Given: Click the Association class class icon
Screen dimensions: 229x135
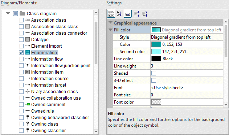Looking at the screenshot, I should pos(28,26).
